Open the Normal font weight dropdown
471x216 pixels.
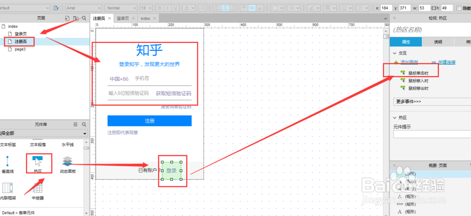click(x=121, y=8)
